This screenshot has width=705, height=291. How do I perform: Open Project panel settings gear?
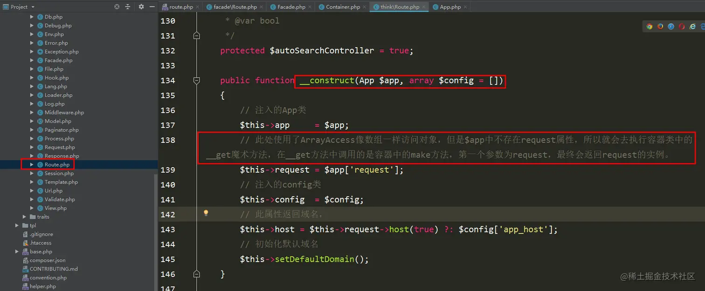pyautogui.click(x=141, y=7)
